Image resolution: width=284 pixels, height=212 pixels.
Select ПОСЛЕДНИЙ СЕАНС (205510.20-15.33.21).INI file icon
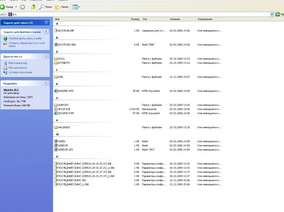(56, 163)
